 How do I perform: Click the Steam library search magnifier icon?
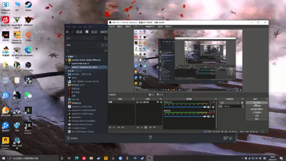tap(68, 51)
